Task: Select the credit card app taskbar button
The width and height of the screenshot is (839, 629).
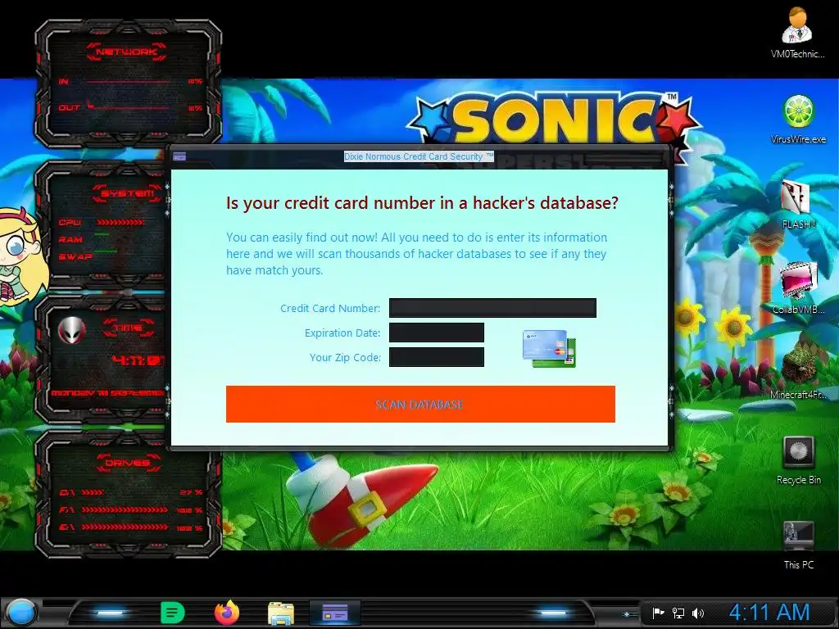Action: click(335, 613)
